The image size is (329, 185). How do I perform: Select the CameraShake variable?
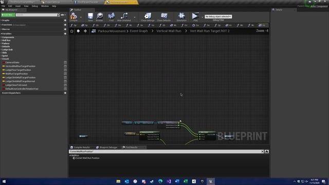point(12,63)
